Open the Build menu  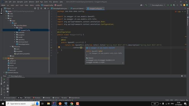pyautogui.click(x=38, y=2)
